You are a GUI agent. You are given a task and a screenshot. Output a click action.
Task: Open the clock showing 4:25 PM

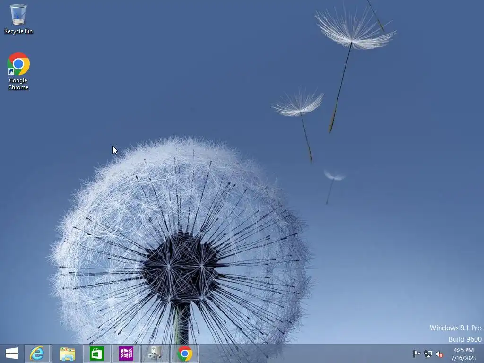463,354
